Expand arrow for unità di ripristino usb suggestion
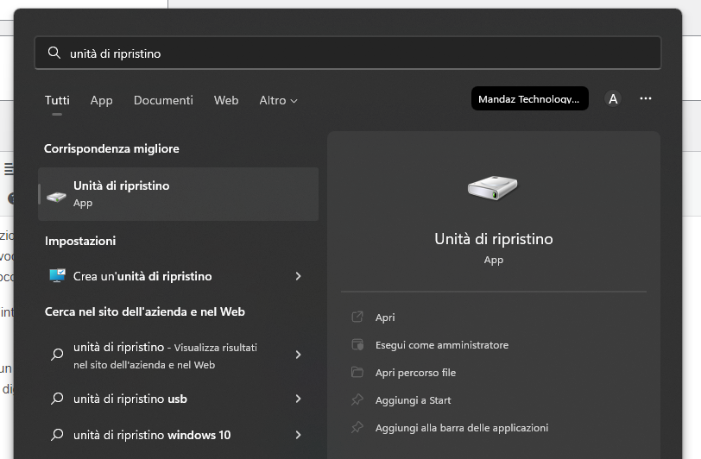Image resolution: width=701 pixels, height=459 pixels. (298, 399)
